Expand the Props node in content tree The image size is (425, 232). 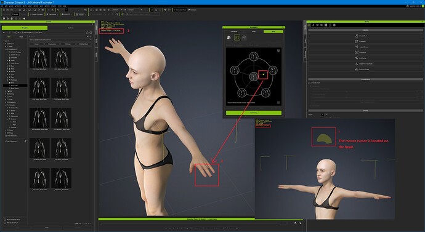(x=6, y=133)
